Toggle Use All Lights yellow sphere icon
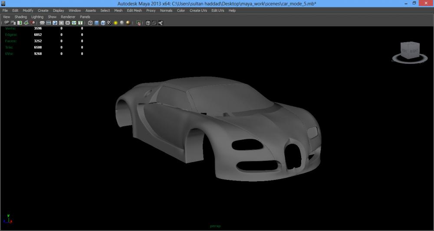 [x=116, y=23]
